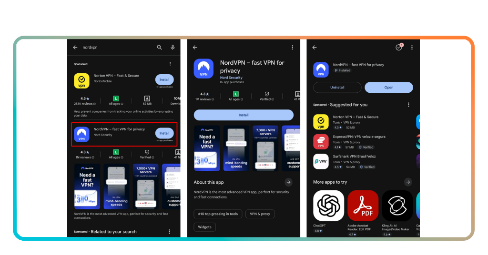Screen dimensions: 488x255
Task: Open 'Need a fast VPN?' screenshot on details page
Action: pyautogui.click(x=207, y=148)
